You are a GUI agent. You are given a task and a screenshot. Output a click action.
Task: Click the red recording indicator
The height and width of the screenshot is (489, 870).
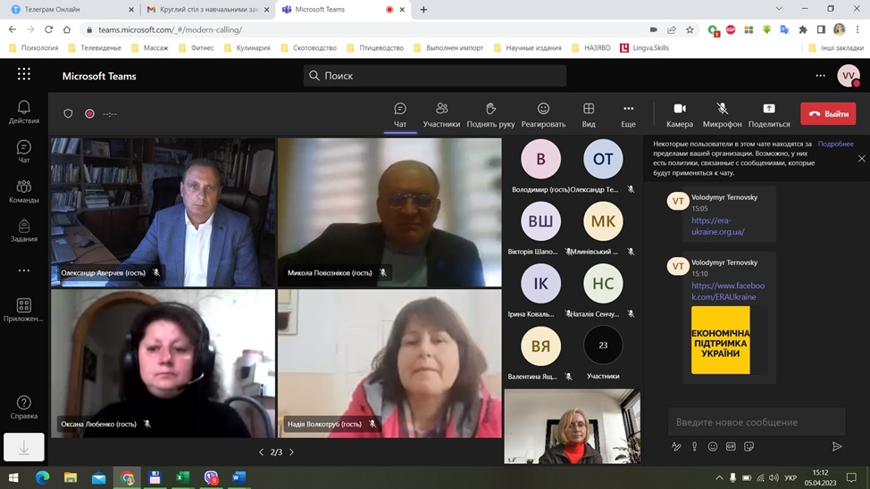(89, 113)
